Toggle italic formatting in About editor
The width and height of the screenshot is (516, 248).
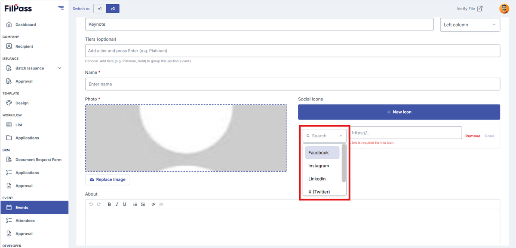[x=117, y=204]
